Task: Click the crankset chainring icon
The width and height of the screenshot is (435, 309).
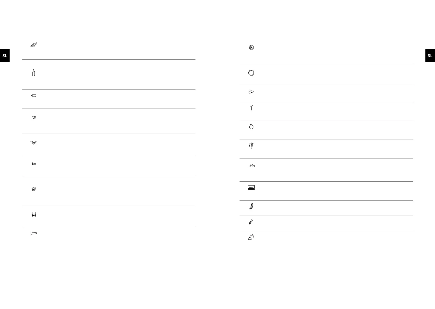Action: (x=33, y=189)
